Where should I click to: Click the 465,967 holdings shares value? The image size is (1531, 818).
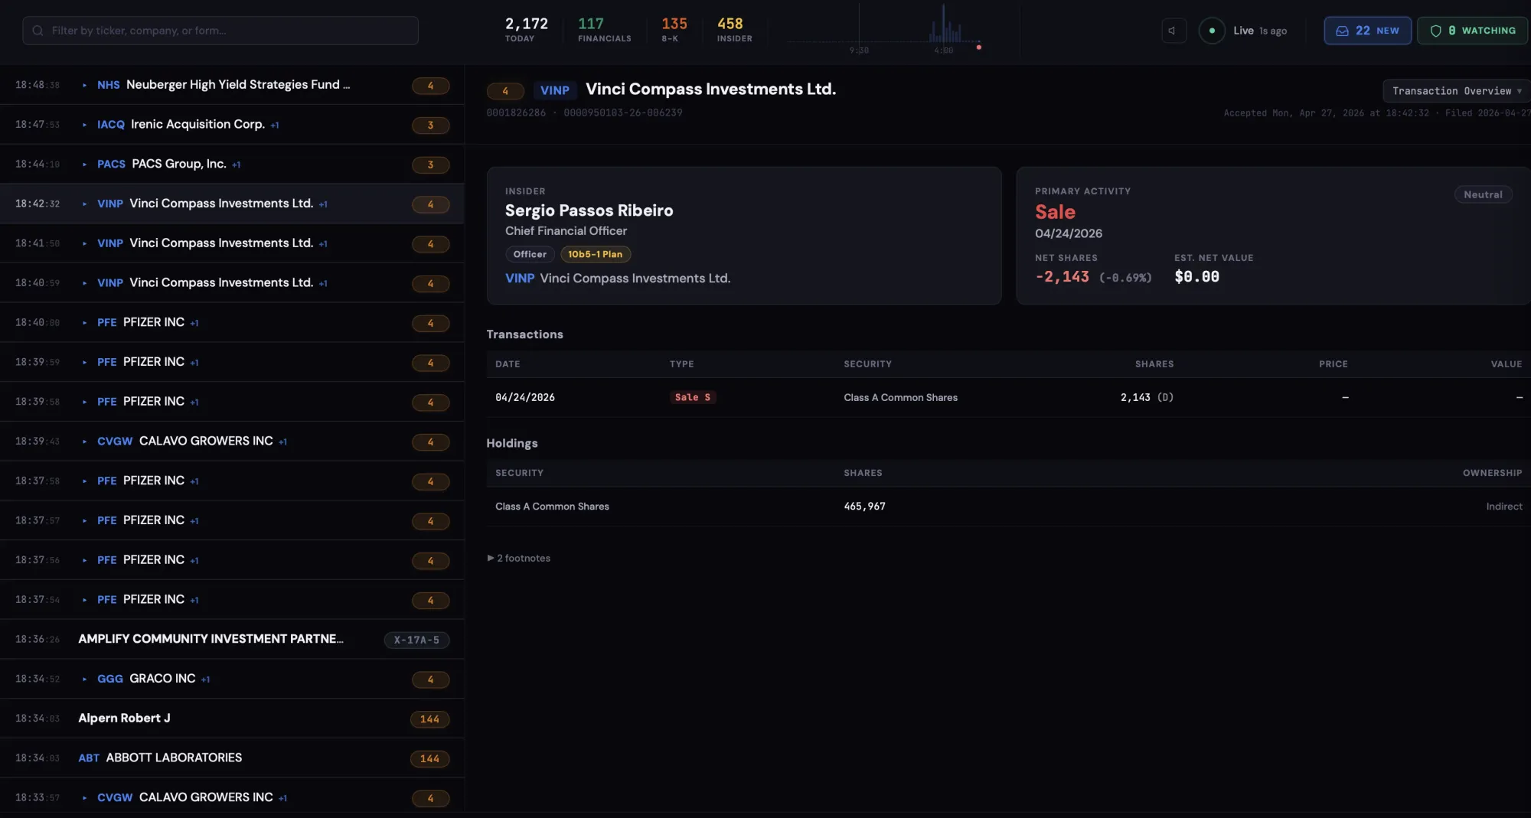coord(864,507)
